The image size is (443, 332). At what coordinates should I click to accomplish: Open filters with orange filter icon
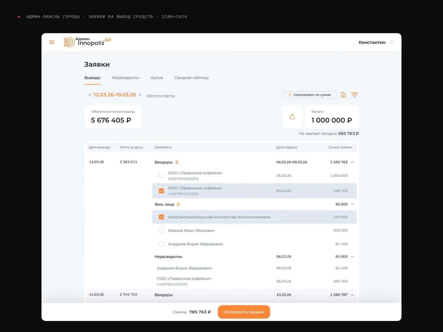click(354, 95)
